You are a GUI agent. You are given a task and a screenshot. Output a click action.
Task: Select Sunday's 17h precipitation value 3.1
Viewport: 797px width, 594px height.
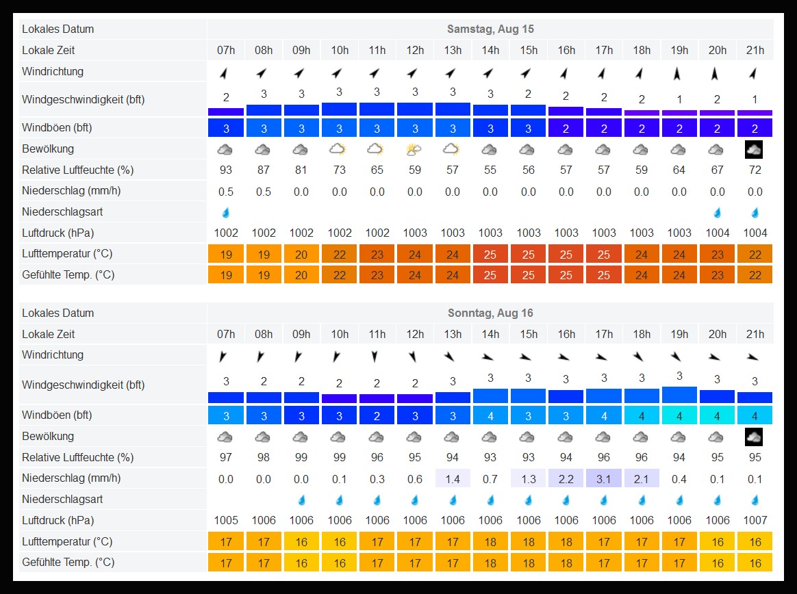pyautogui.click(x=603, y=478)
